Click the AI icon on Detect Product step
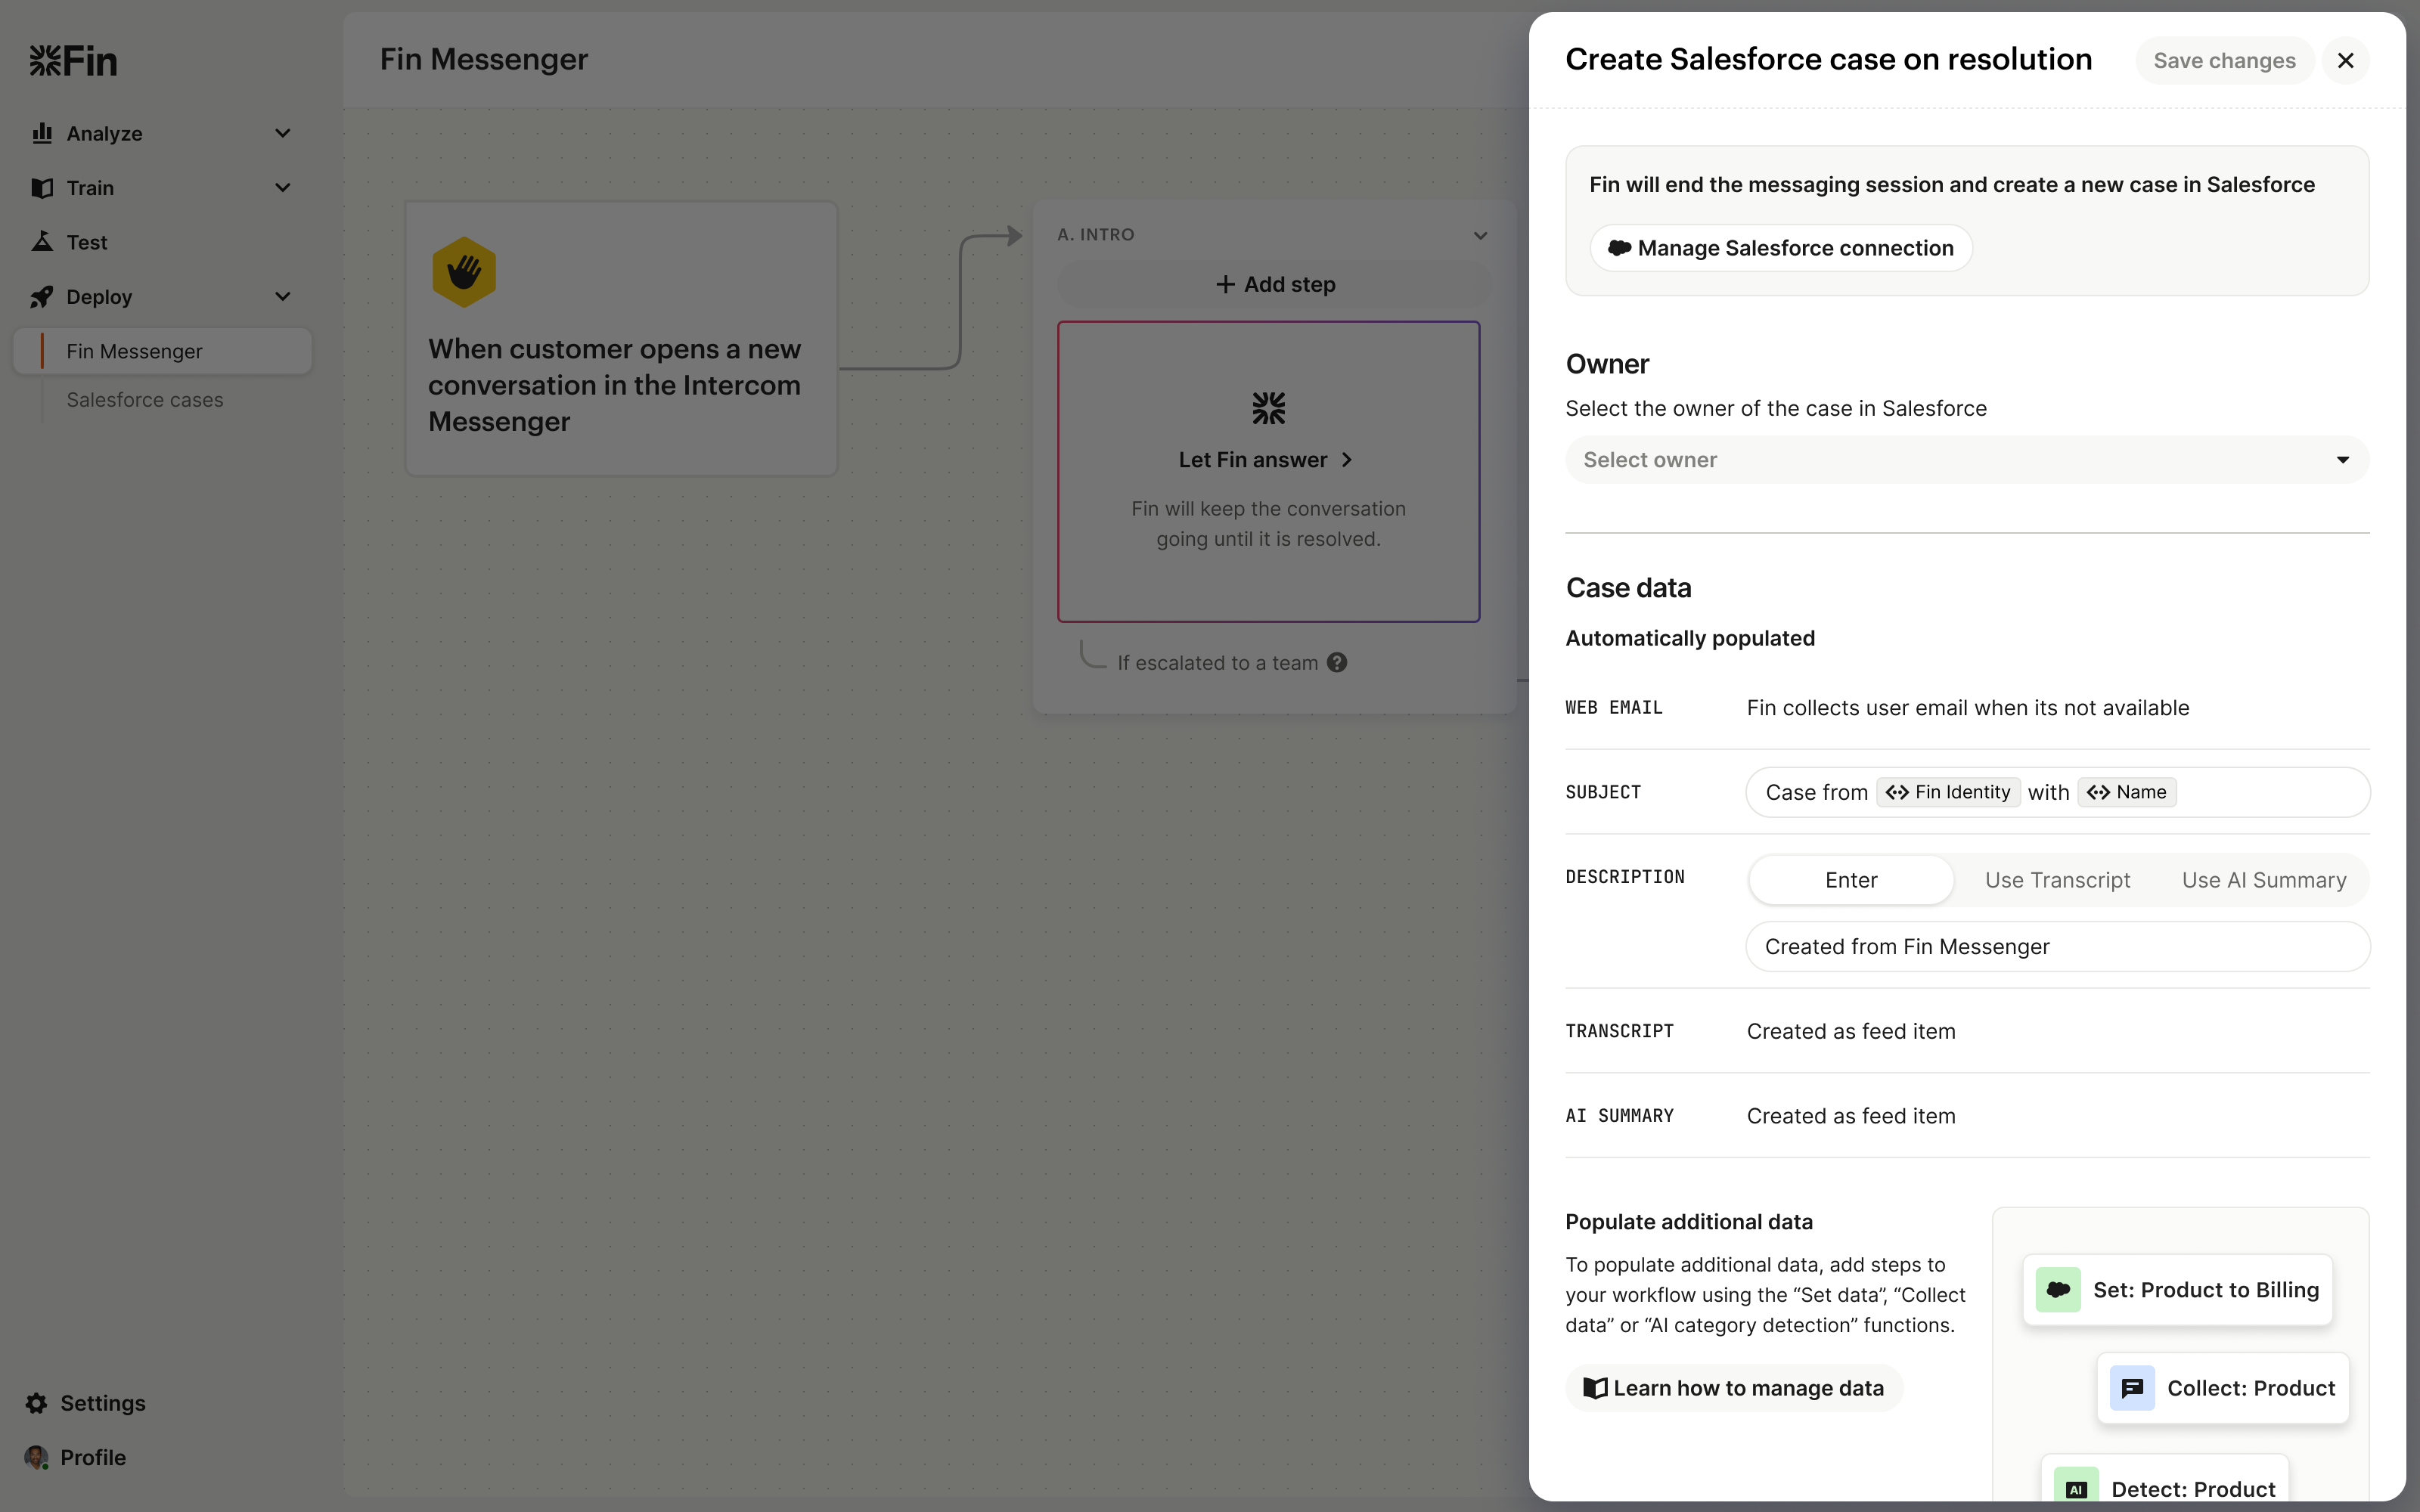Image resolution: width=2420 pixels, height=1512 pixels. pyautogui.click(x=2076, y=1488)
